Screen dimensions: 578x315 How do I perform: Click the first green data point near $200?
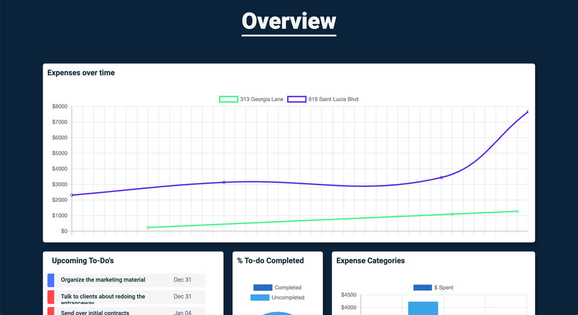(148, 228)
